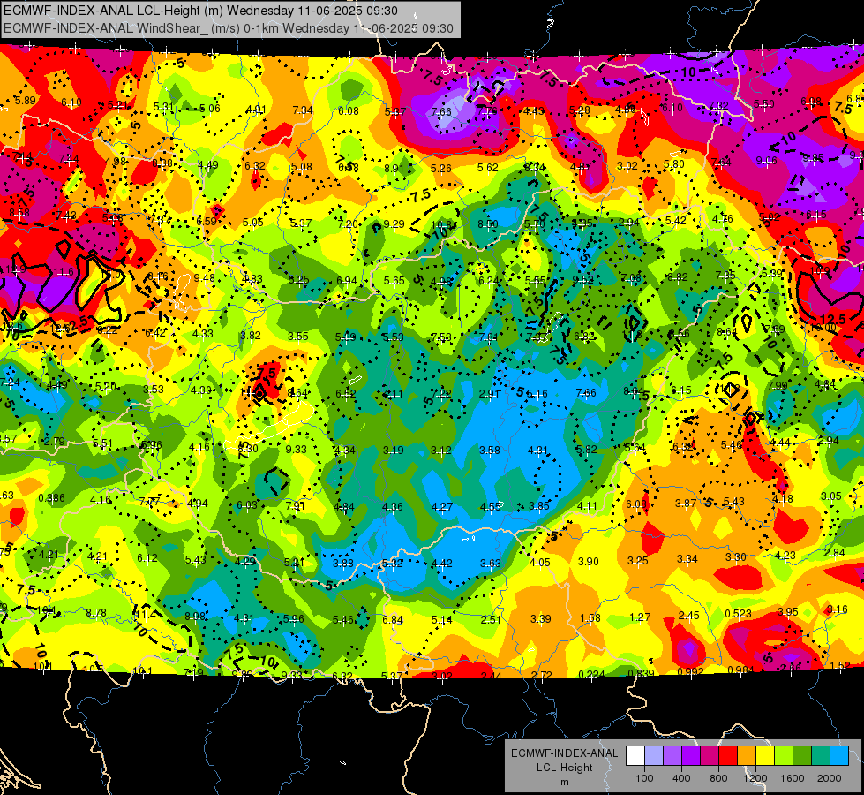Click the wind shear value '0.523'

click(739, 614)
